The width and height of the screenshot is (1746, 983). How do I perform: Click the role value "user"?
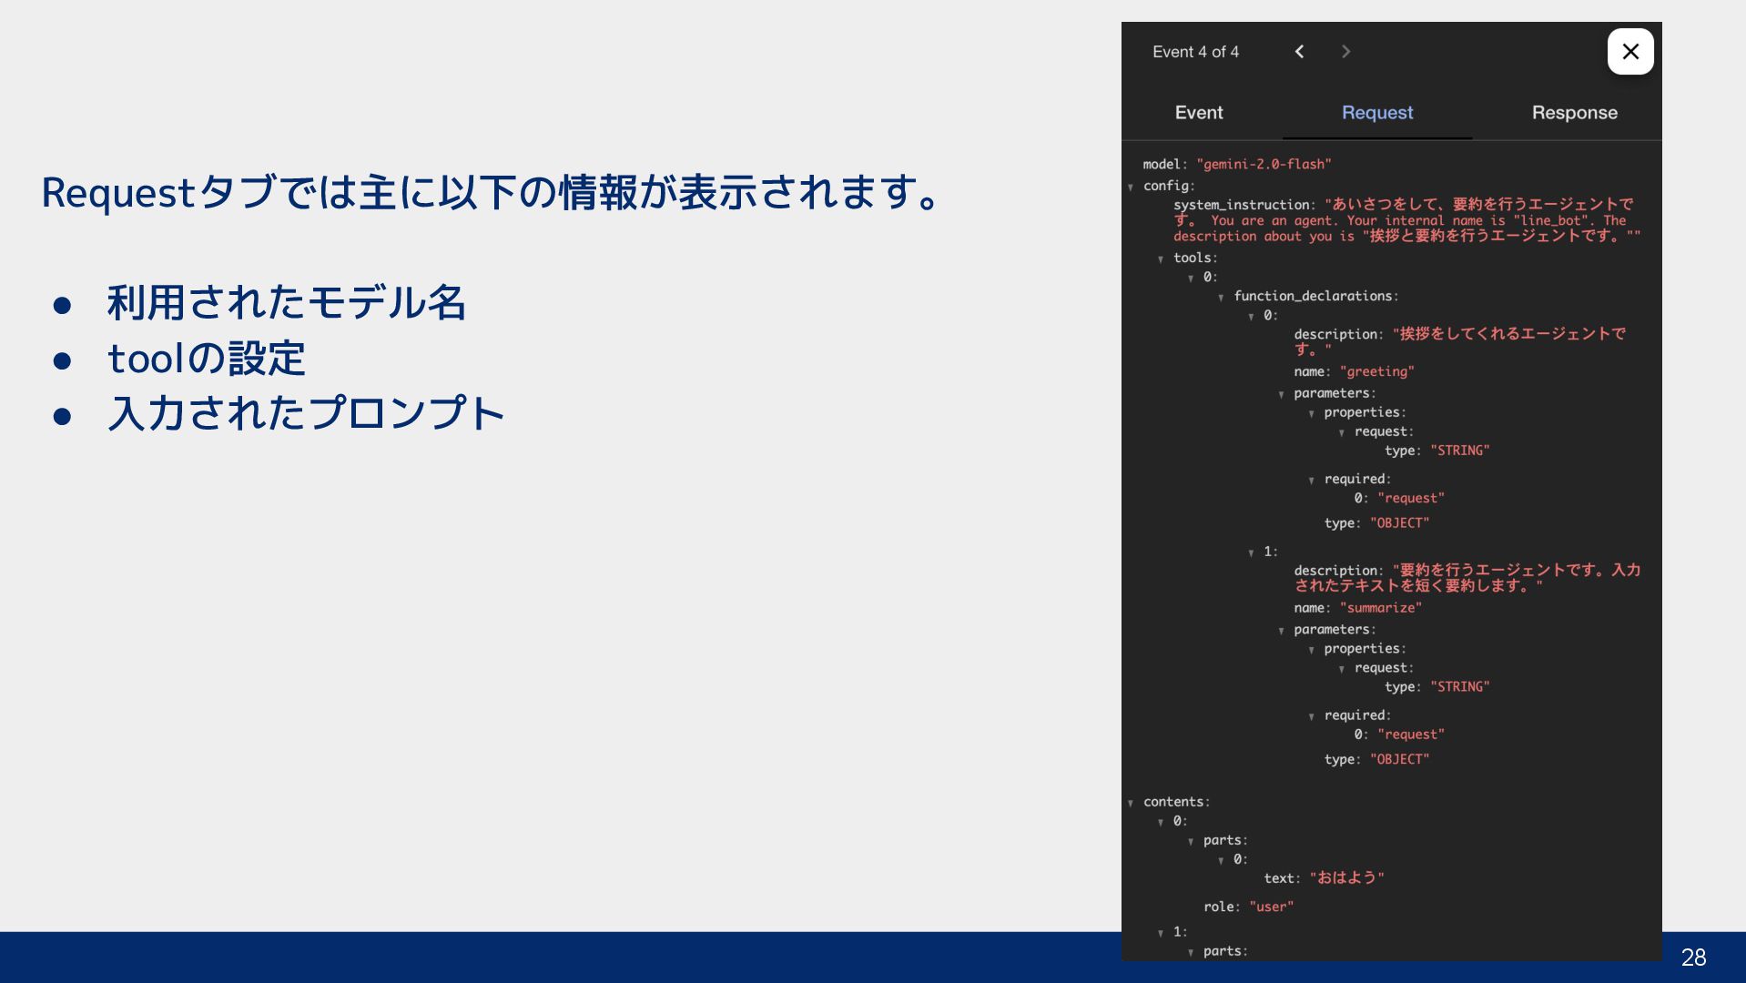[1271, 907]
